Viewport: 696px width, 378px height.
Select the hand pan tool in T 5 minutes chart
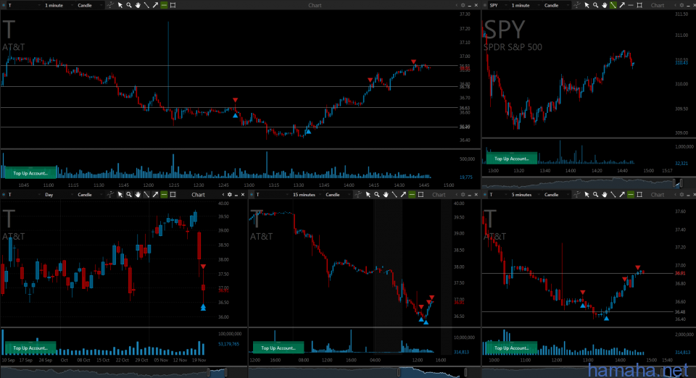coord(605,195)
